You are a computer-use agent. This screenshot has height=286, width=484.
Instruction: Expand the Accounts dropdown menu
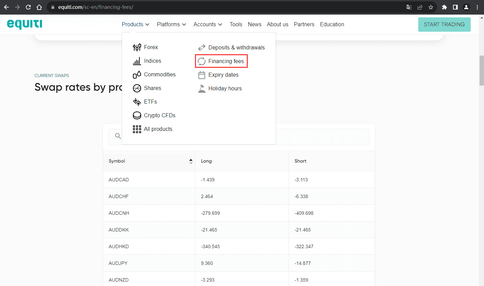(x=208, y=24)
